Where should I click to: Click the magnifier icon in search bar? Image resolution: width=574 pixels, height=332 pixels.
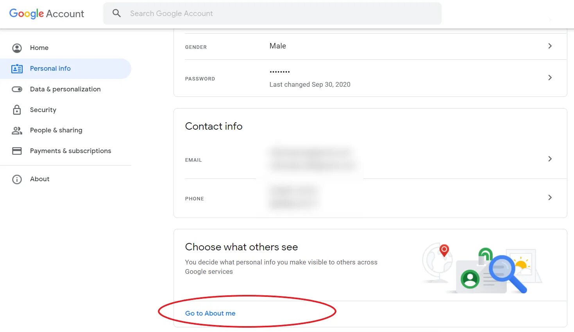116,13
